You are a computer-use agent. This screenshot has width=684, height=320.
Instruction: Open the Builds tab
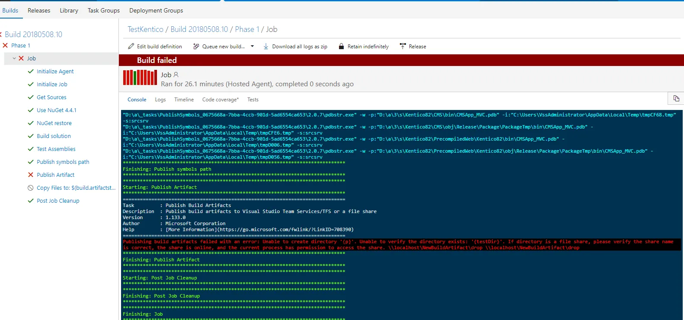[10, 10]
